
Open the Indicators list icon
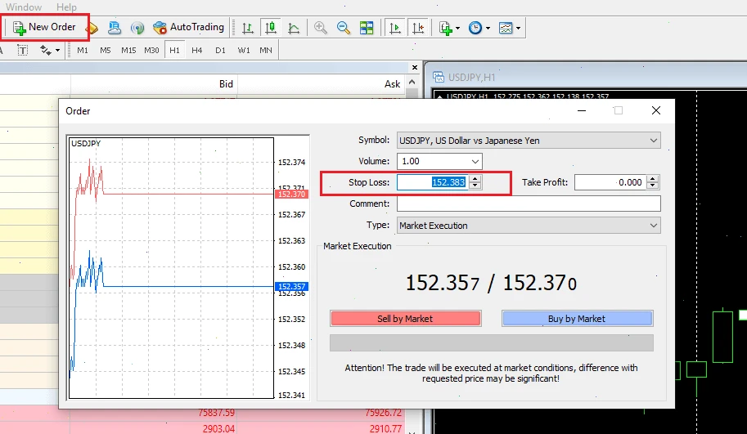pyautogui.click(x=445, y=28)
